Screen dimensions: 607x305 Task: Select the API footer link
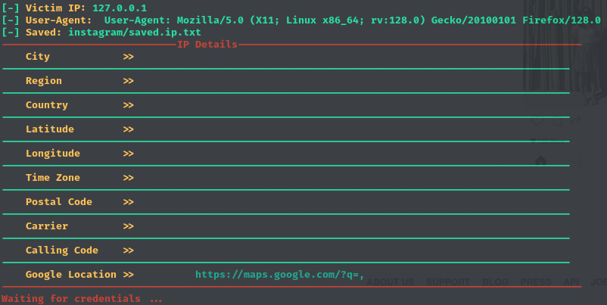point(571,282)
